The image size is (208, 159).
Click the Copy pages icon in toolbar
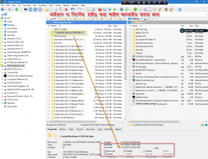coord(51,9)
